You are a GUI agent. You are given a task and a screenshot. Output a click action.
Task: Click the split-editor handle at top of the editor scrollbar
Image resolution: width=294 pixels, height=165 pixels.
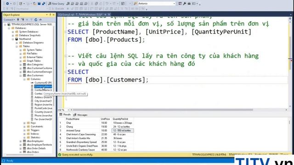tap(290, 18)
